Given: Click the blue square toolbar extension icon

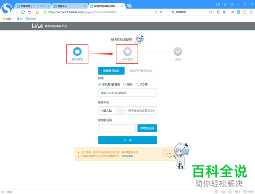Looking at the screenshot, I should (x=239, y=12).
